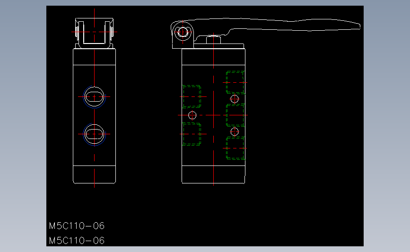
Task: Select the small hole between top and middle ports
Action: (235, 99)
